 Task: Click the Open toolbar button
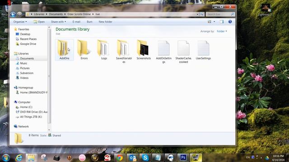pyautogui.click(x=39, y=22)
